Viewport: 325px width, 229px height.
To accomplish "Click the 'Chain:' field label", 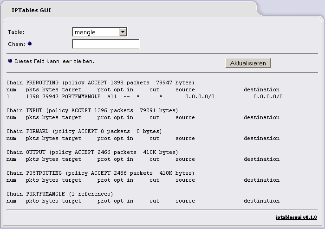I will [x=17, y=44].
